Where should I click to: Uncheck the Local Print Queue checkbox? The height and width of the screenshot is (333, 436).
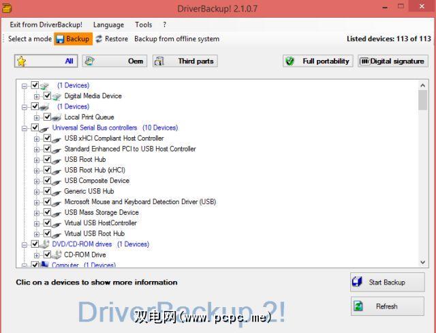[47, 117]
